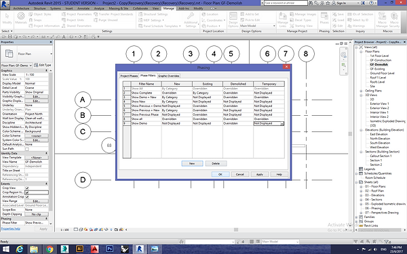The width and height of the screenshot is (407, 254).
Task: Collapse the Floor Plans tree node
Action: pyautogui.click(x=361, y=51)
